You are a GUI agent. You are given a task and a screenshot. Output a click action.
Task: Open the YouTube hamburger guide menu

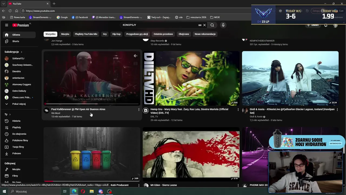point(6,25)
